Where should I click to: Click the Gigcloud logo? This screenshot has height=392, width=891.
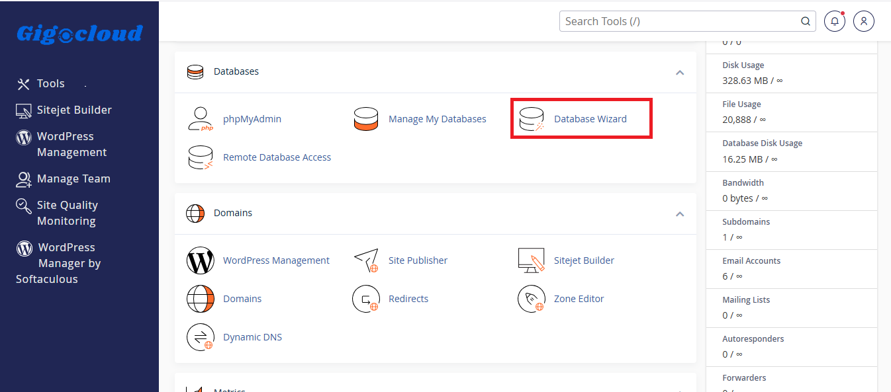(79, 34)
